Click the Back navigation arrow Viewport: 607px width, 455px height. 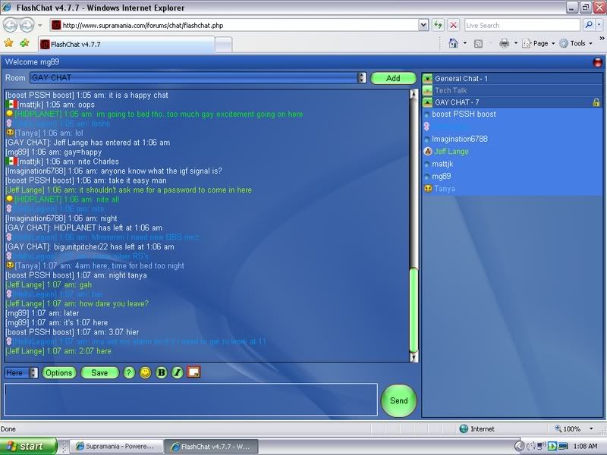click(x=11, y=26)
